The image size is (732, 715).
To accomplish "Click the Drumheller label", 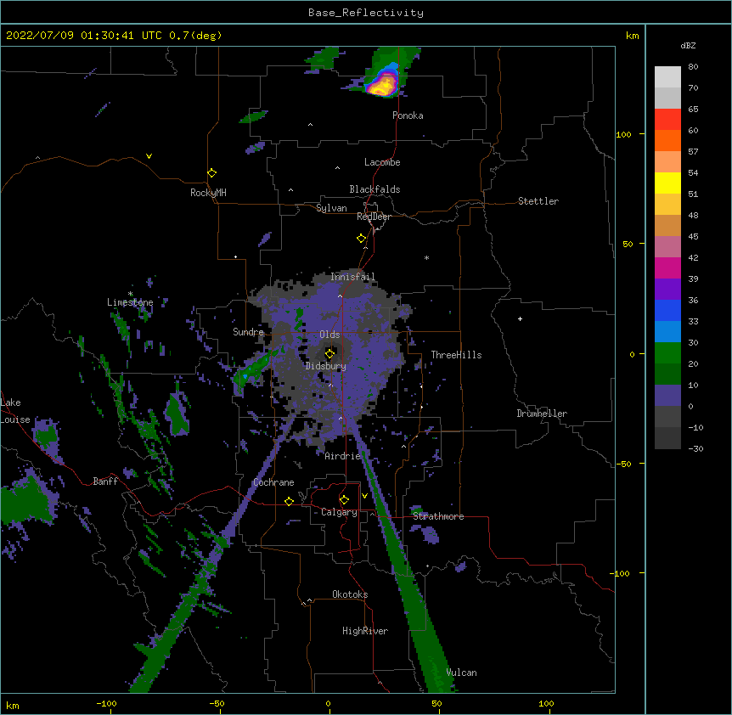I will point(542,414).
